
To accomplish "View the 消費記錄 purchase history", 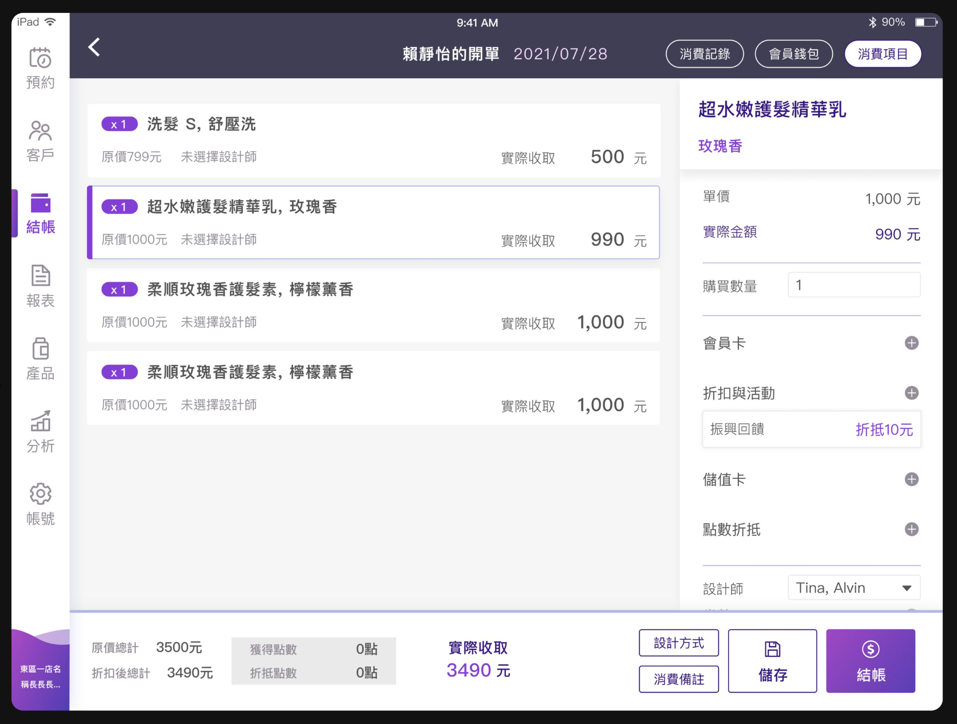I will point(704,53).
